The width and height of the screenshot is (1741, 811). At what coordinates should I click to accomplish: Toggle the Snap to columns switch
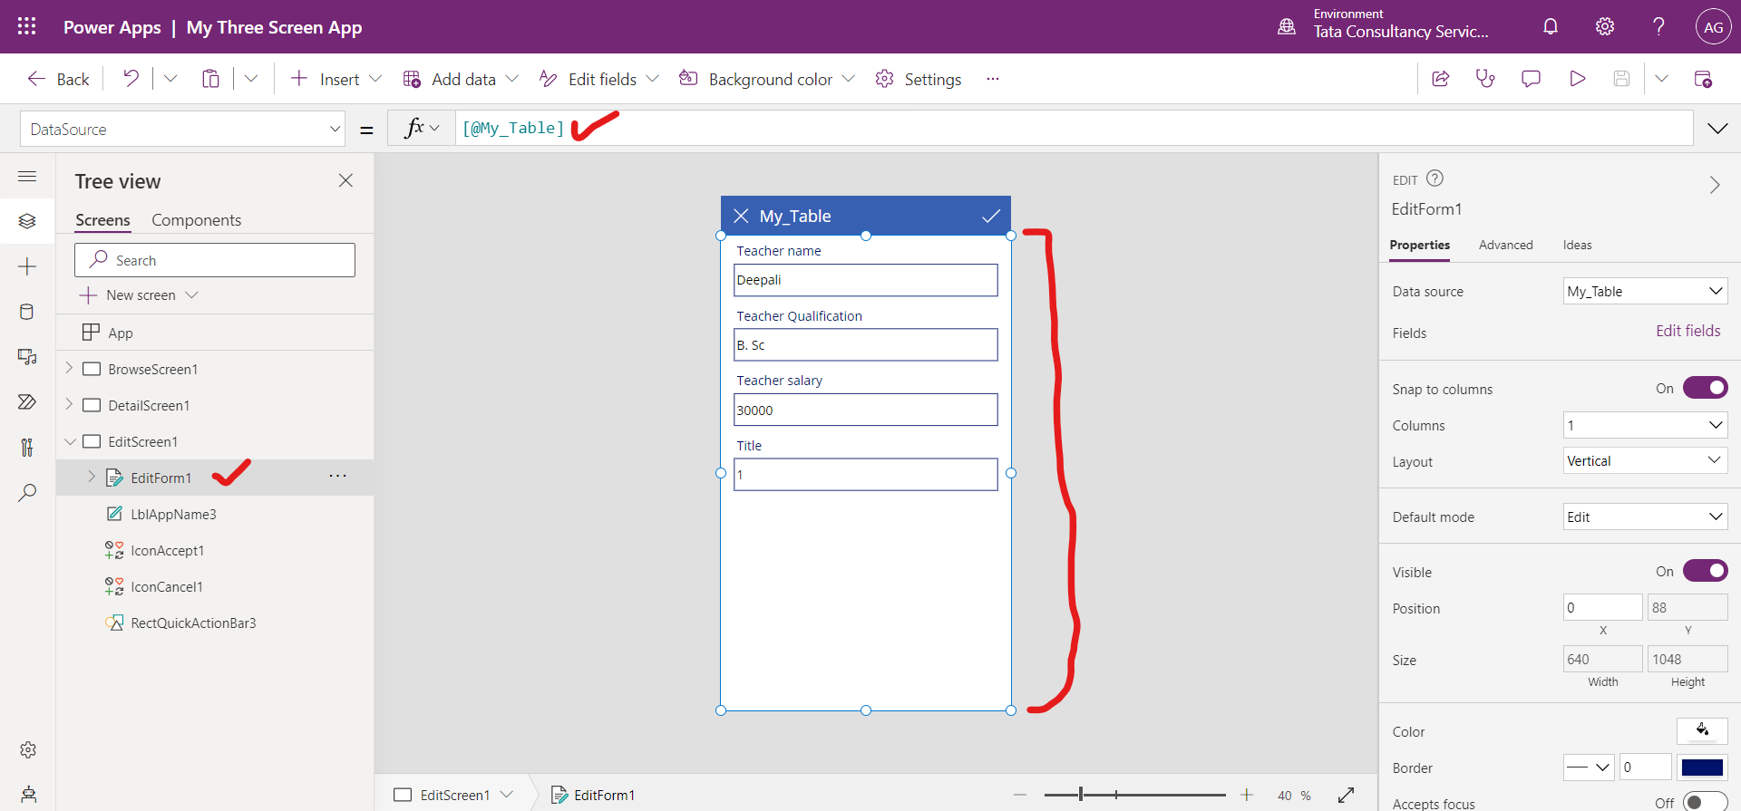point(1705,388)
